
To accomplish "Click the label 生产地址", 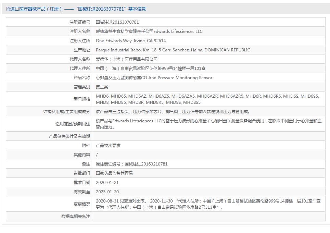I will click(82, 50).
